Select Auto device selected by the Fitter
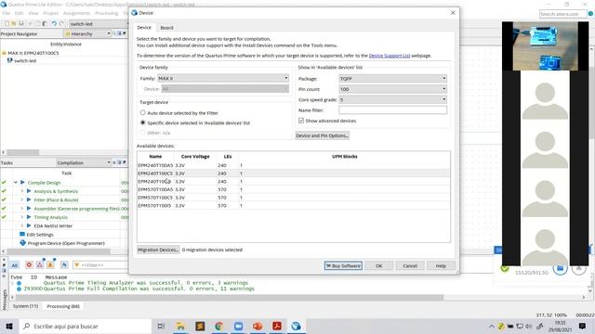 [142, 113]
